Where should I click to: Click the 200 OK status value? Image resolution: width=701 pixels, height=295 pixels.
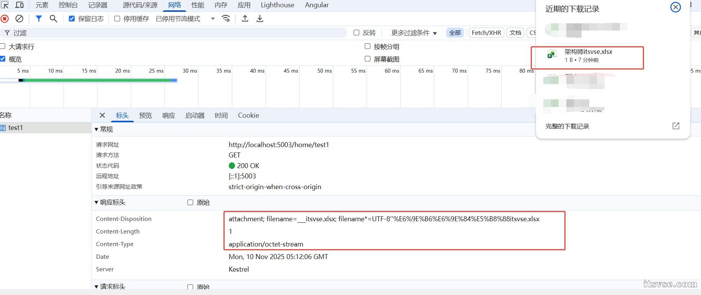248,166
